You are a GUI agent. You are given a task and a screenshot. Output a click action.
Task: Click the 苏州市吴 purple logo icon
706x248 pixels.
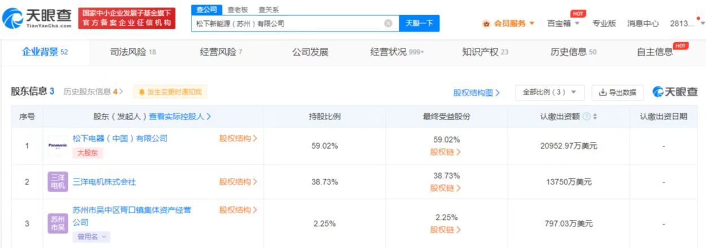click(58, 223)
